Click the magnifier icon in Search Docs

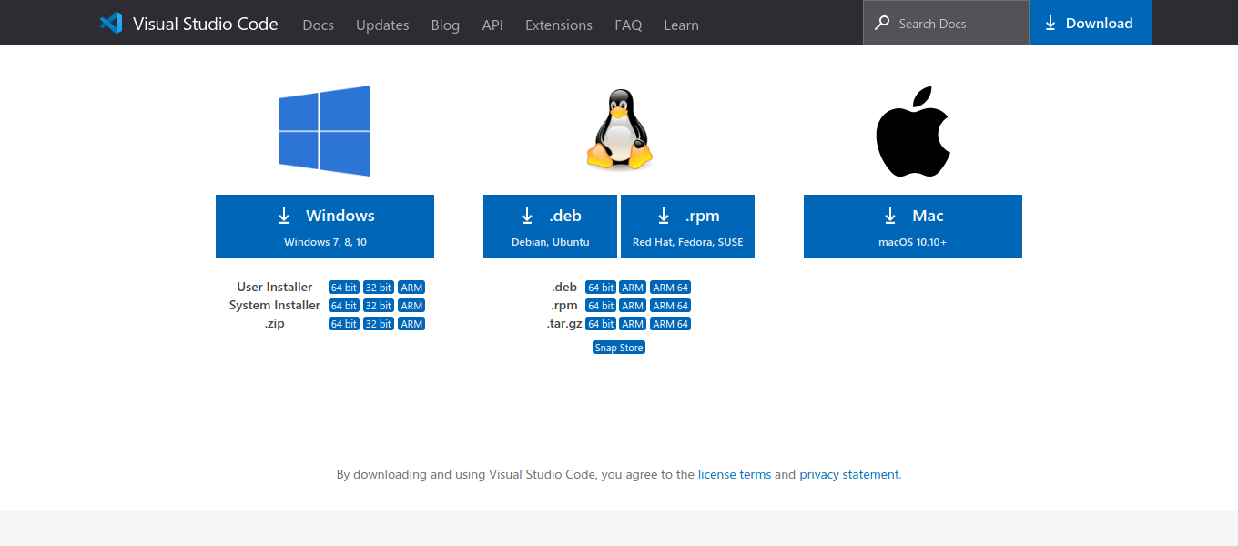[x=882, y=22]
